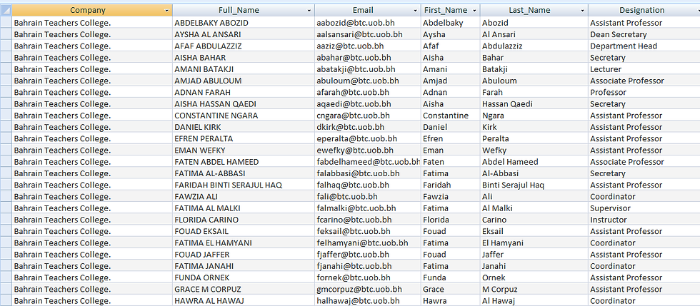Click the email feksail@btc.uob.bh
Image resolution: width=700 pixels, height=306 pixels.
(x=368, y=232)
